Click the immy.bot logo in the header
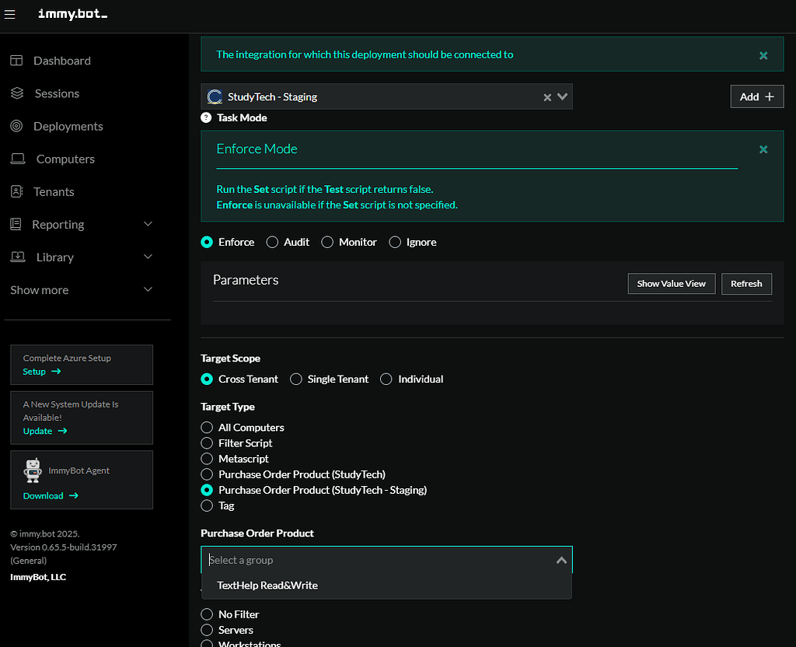Screen dimensions: 796x647 pos(72,13)
